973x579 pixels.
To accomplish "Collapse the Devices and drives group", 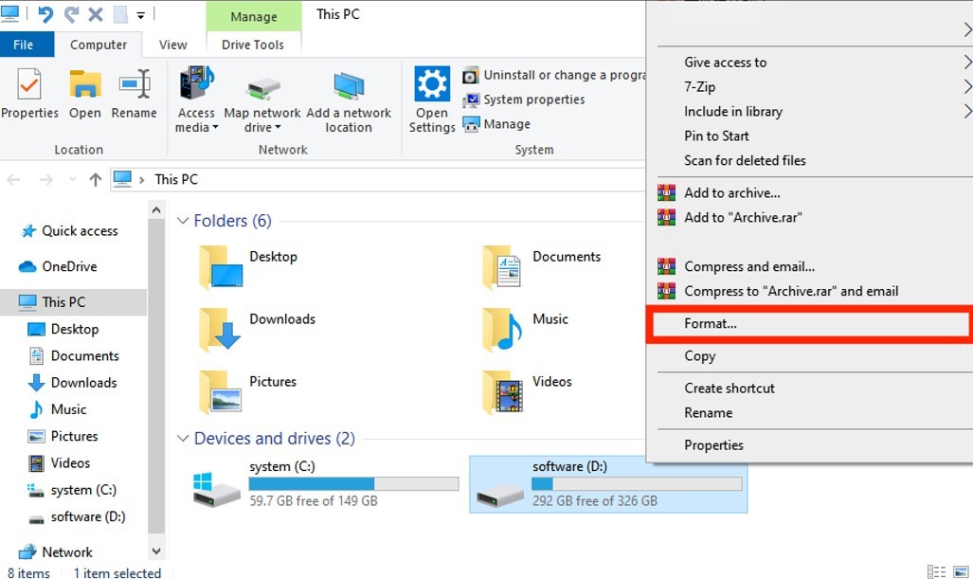I will pyautogui.click(x=183, y=439).
